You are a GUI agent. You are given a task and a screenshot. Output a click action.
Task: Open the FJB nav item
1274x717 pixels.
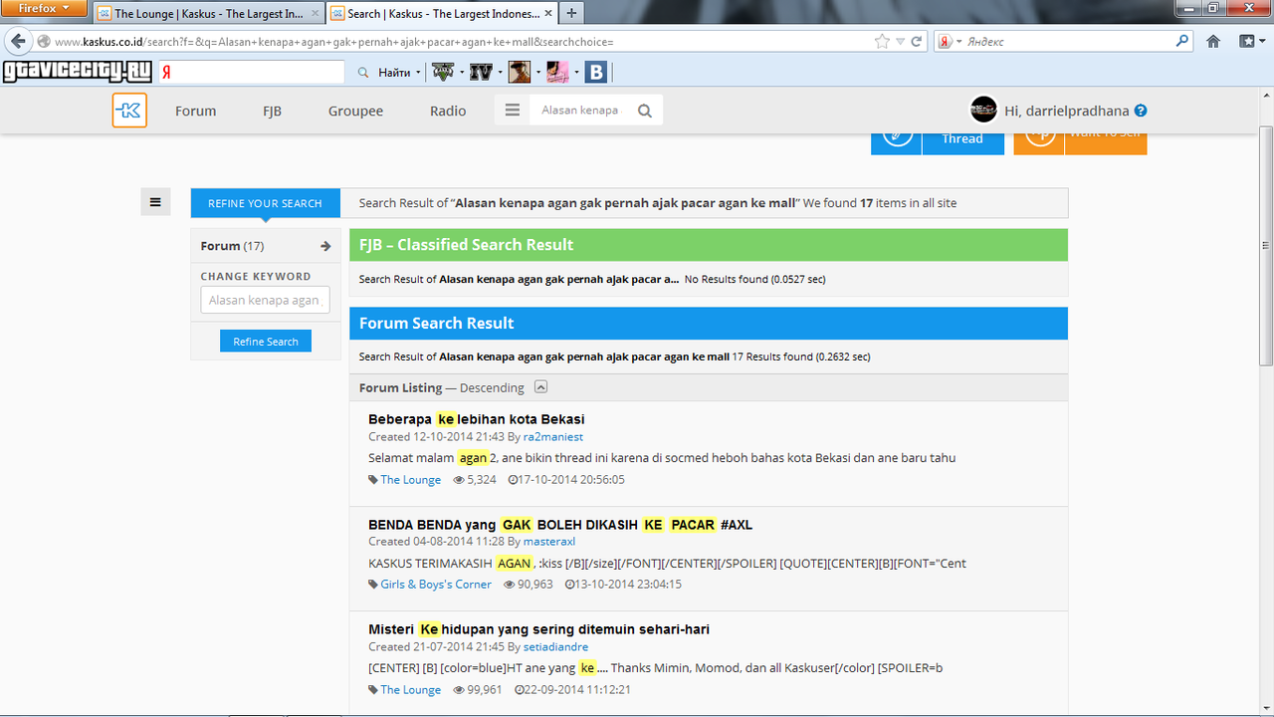coord(272,111)
